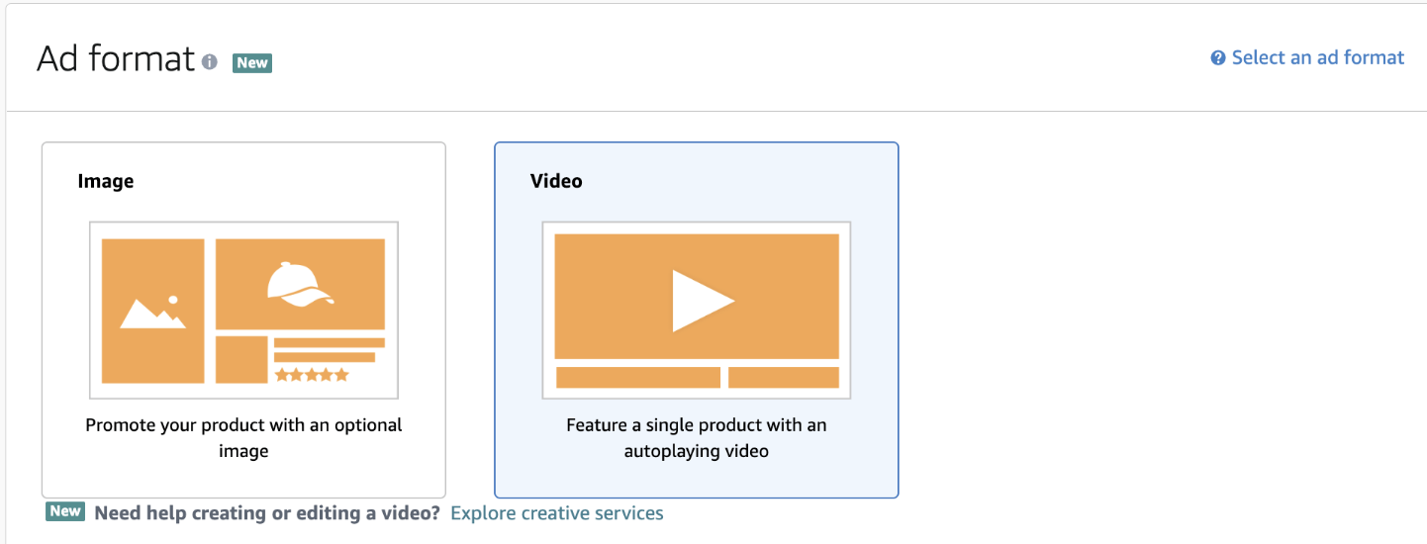Click the question mark help icon

coord(1218,58)
